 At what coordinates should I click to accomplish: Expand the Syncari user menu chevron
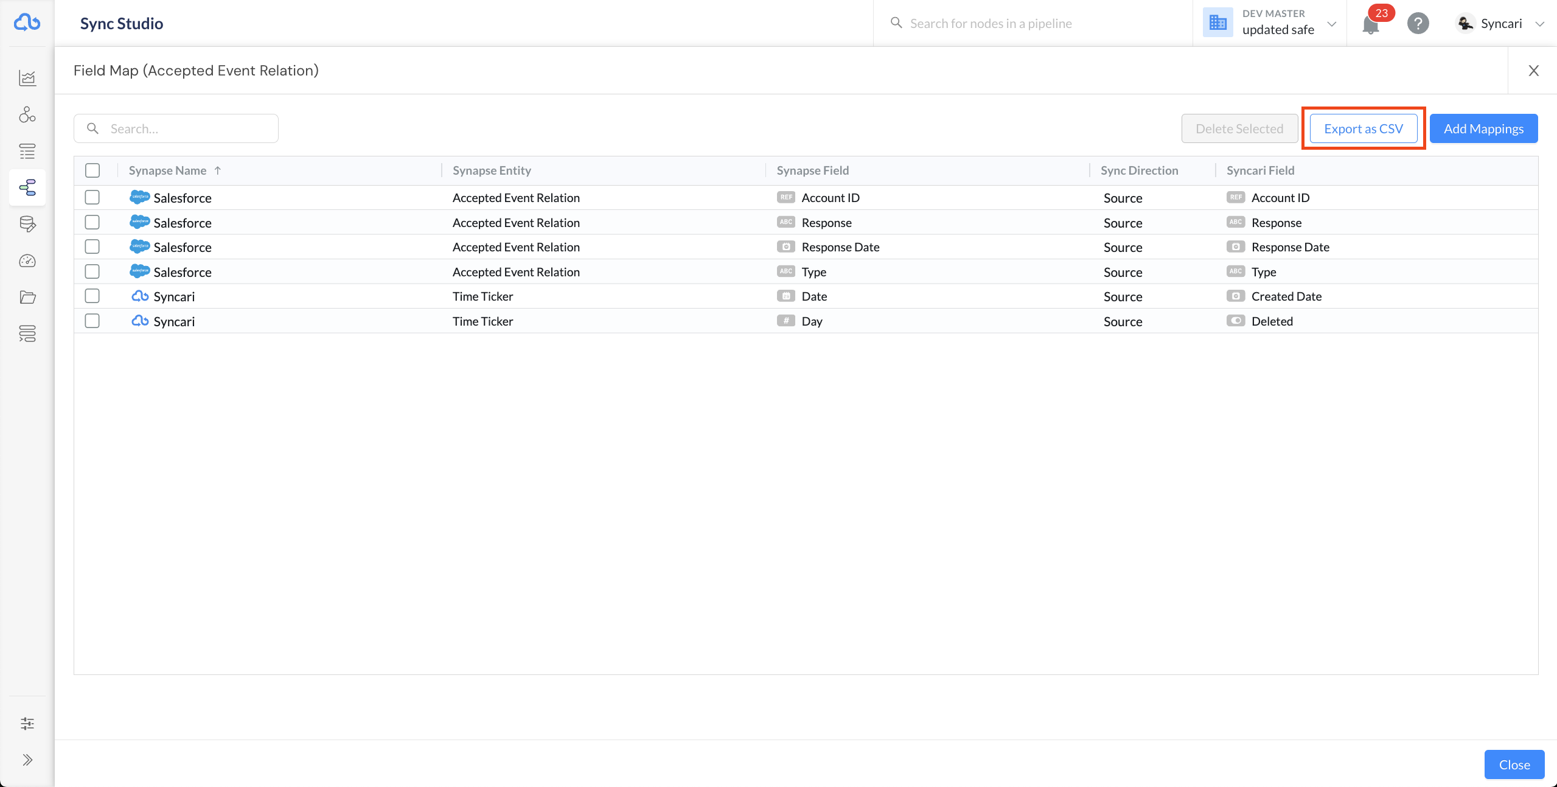1540,24
